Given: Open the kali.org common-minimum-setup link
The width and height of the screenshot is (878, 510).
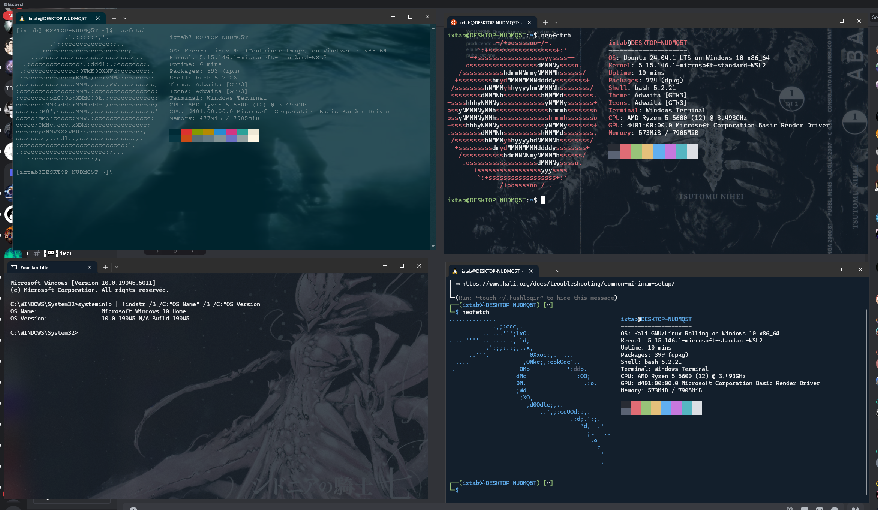Looking at the screenshot, I should tap(568, 284).
